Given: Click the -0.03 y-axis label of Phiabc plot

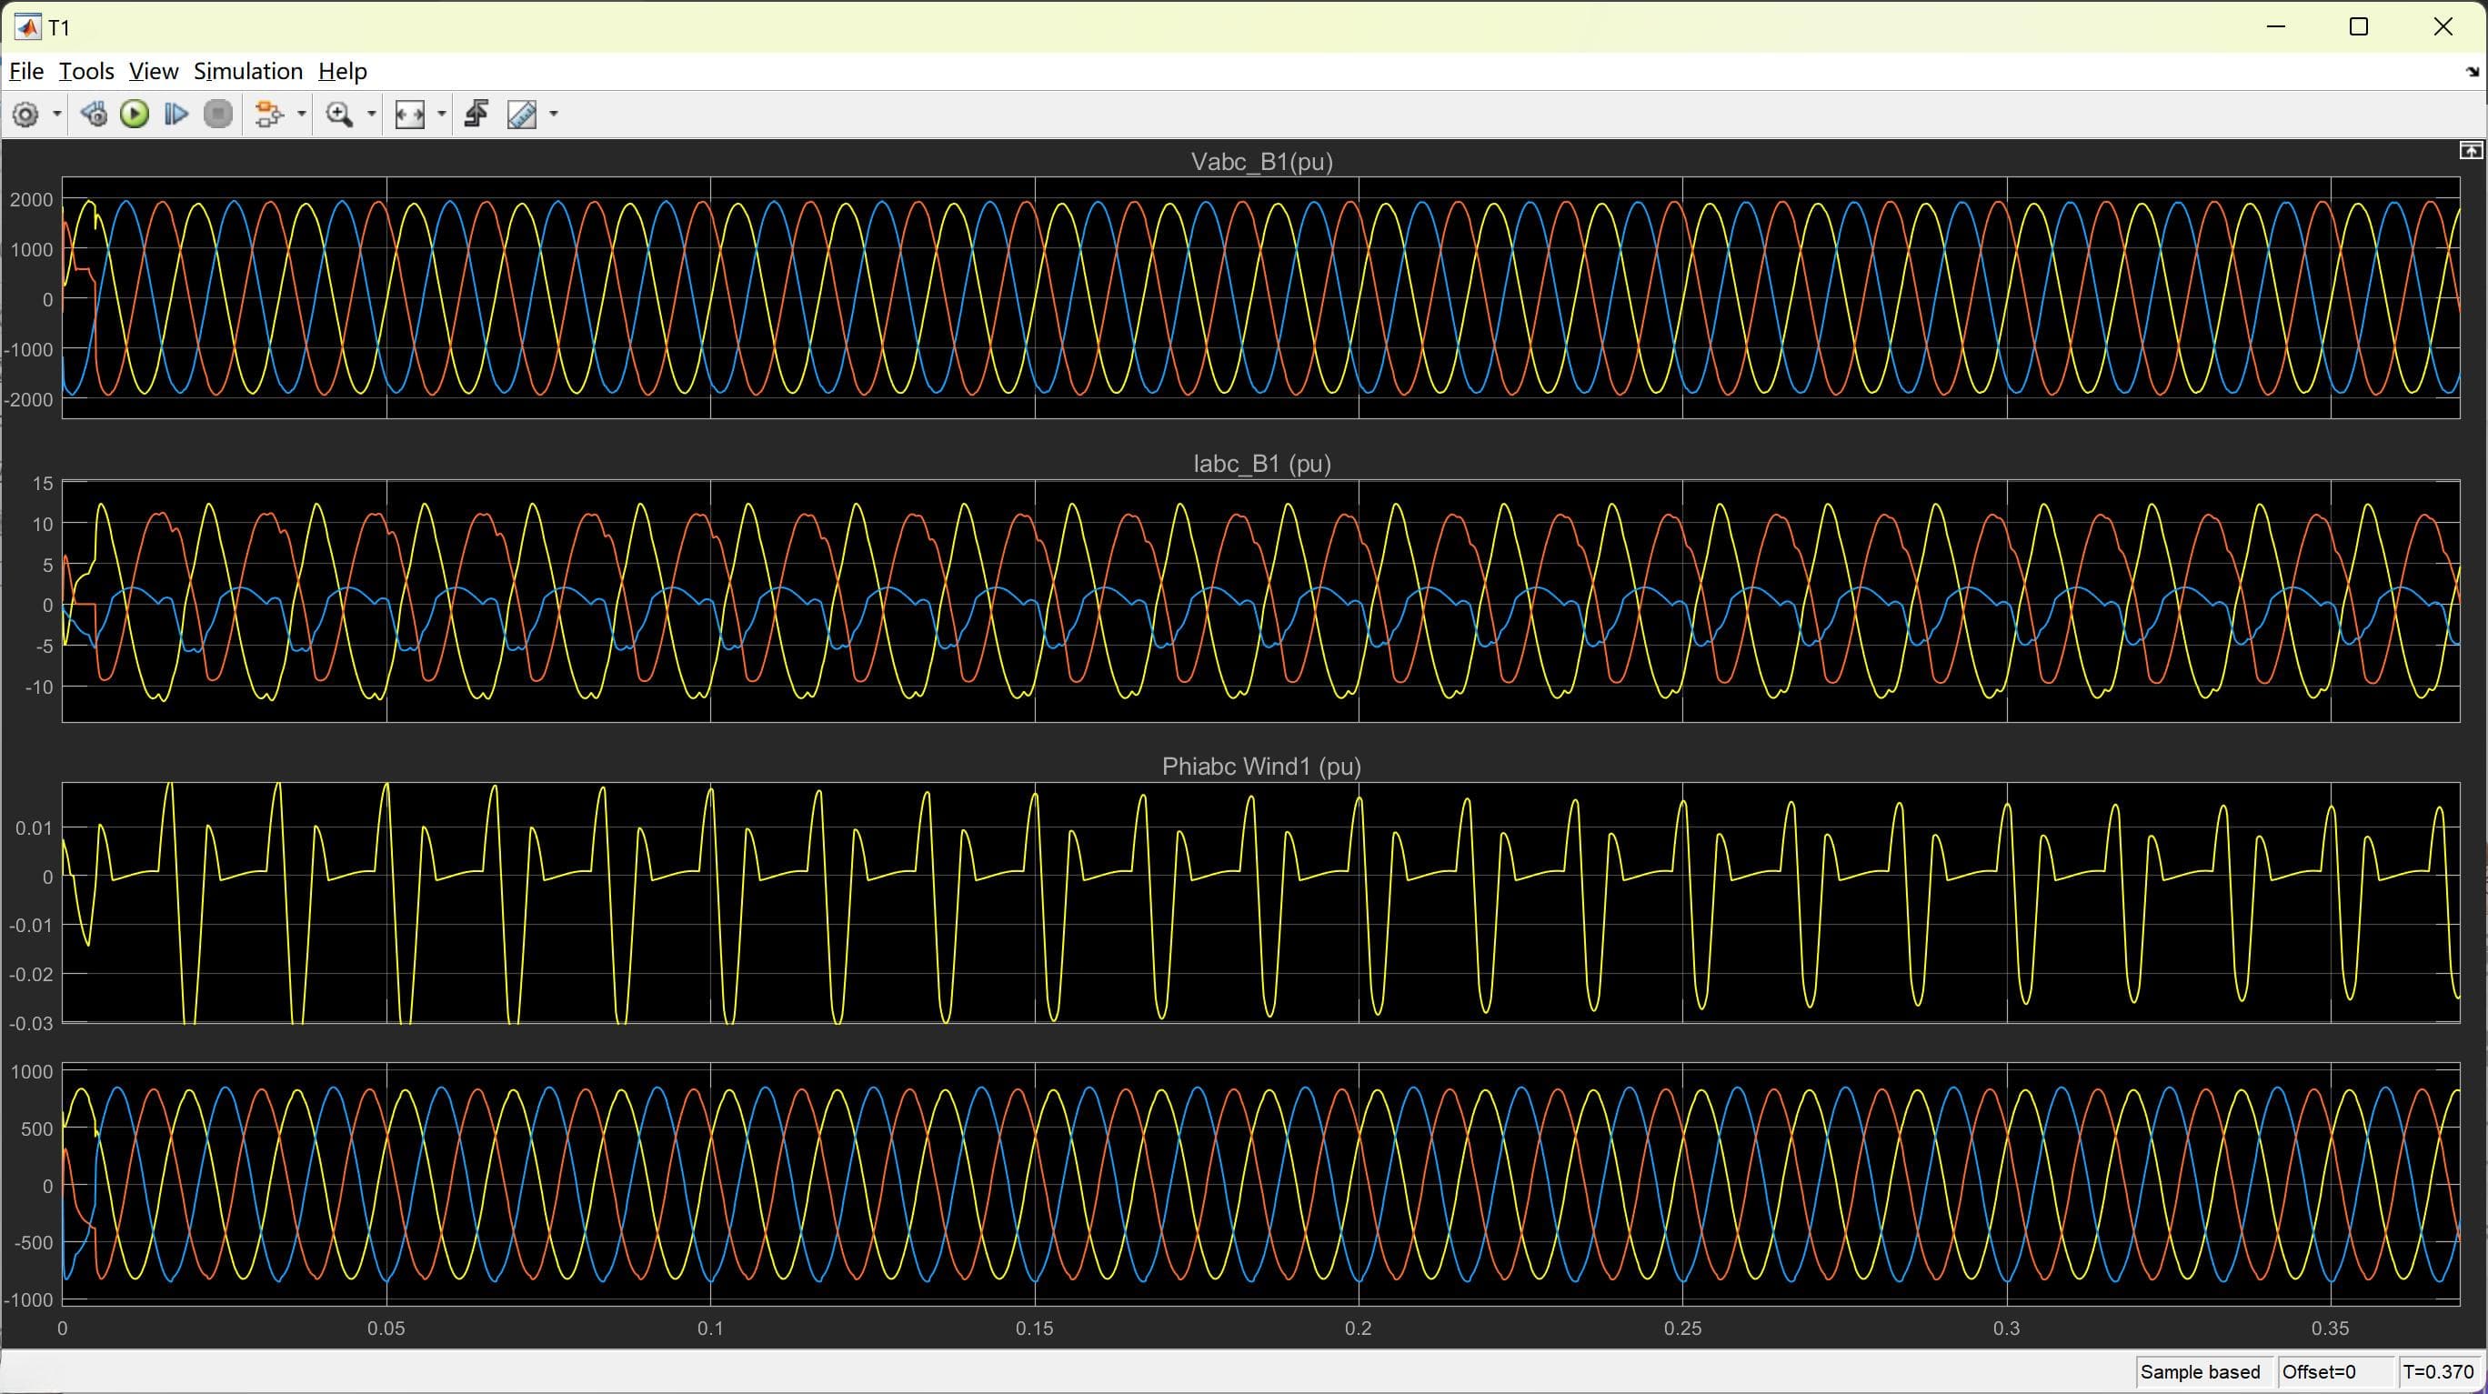Looking at the screenshot, I should click(31, 1023).
